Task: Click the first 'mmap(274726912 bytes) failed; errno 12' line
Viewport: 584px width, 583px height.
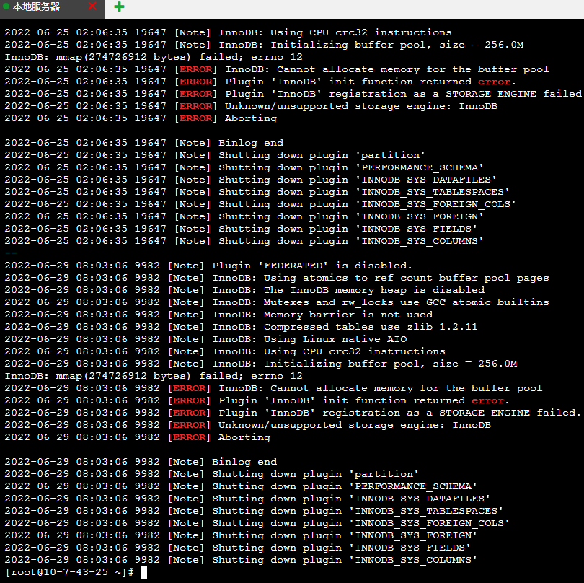Action: (x=154, y=57)
